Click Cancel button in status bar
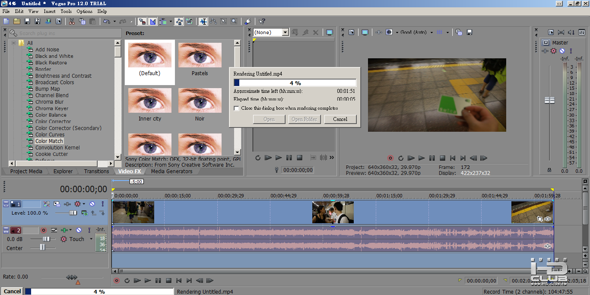Viewport: 590px width, 295px height. coord(12,292)
